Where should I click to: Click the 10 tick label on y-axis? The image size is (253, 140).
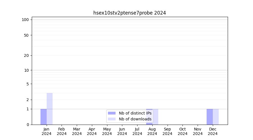tap(26, 70)
